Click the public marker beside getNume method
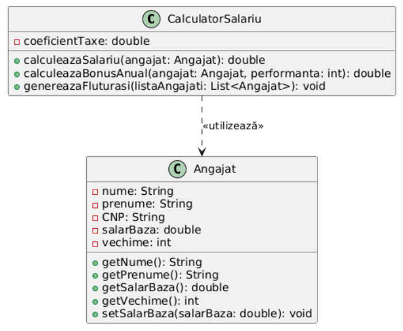The image size is (403, 331). [95, 263]
